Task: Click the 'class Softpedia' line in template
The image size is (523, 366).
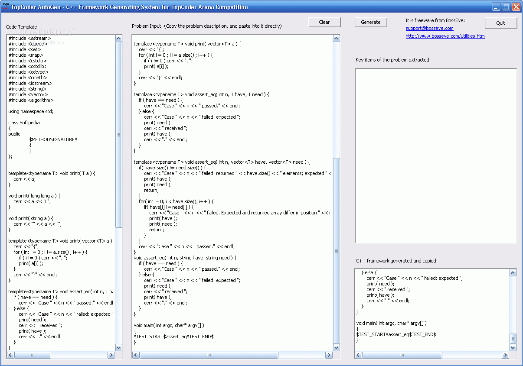Action: point(24,123)
